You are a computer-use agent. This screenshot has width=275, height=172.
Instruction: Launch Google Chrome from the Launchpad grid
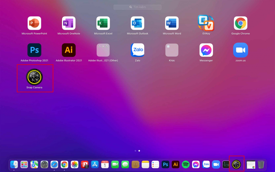click(x=240, y=23)
